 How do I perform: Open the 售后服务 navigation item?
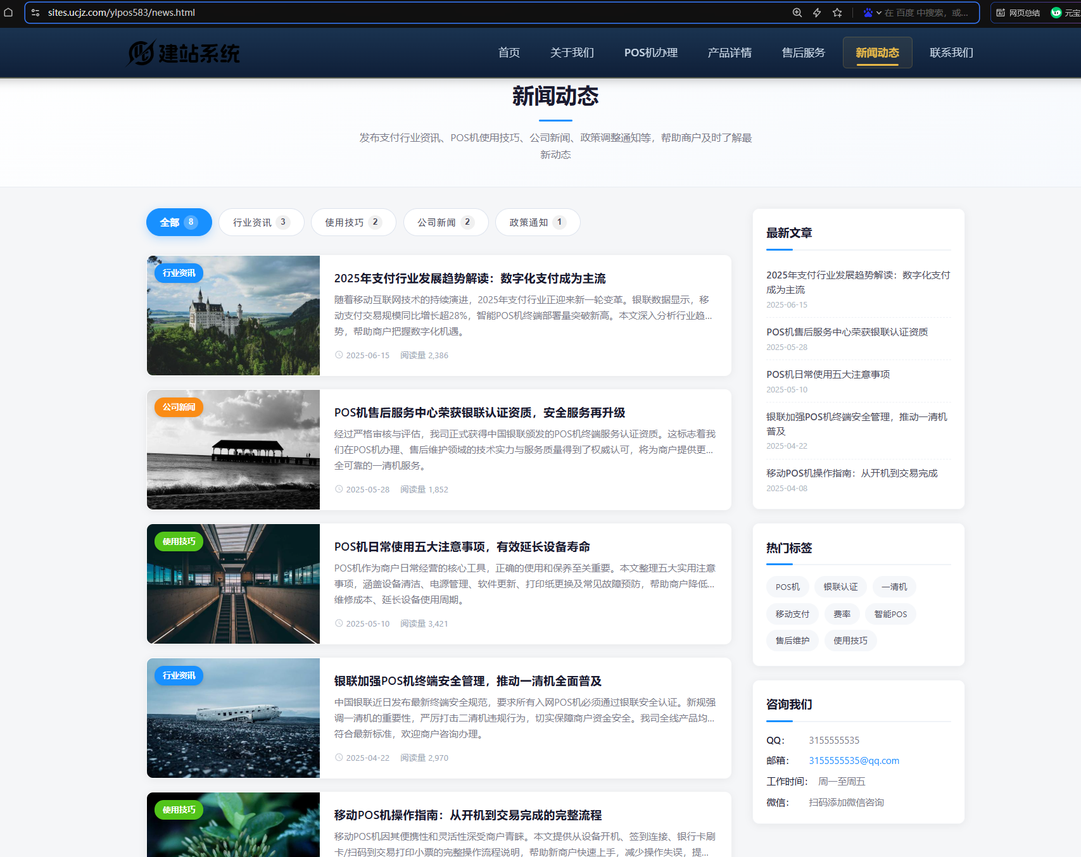coord(804,53)
